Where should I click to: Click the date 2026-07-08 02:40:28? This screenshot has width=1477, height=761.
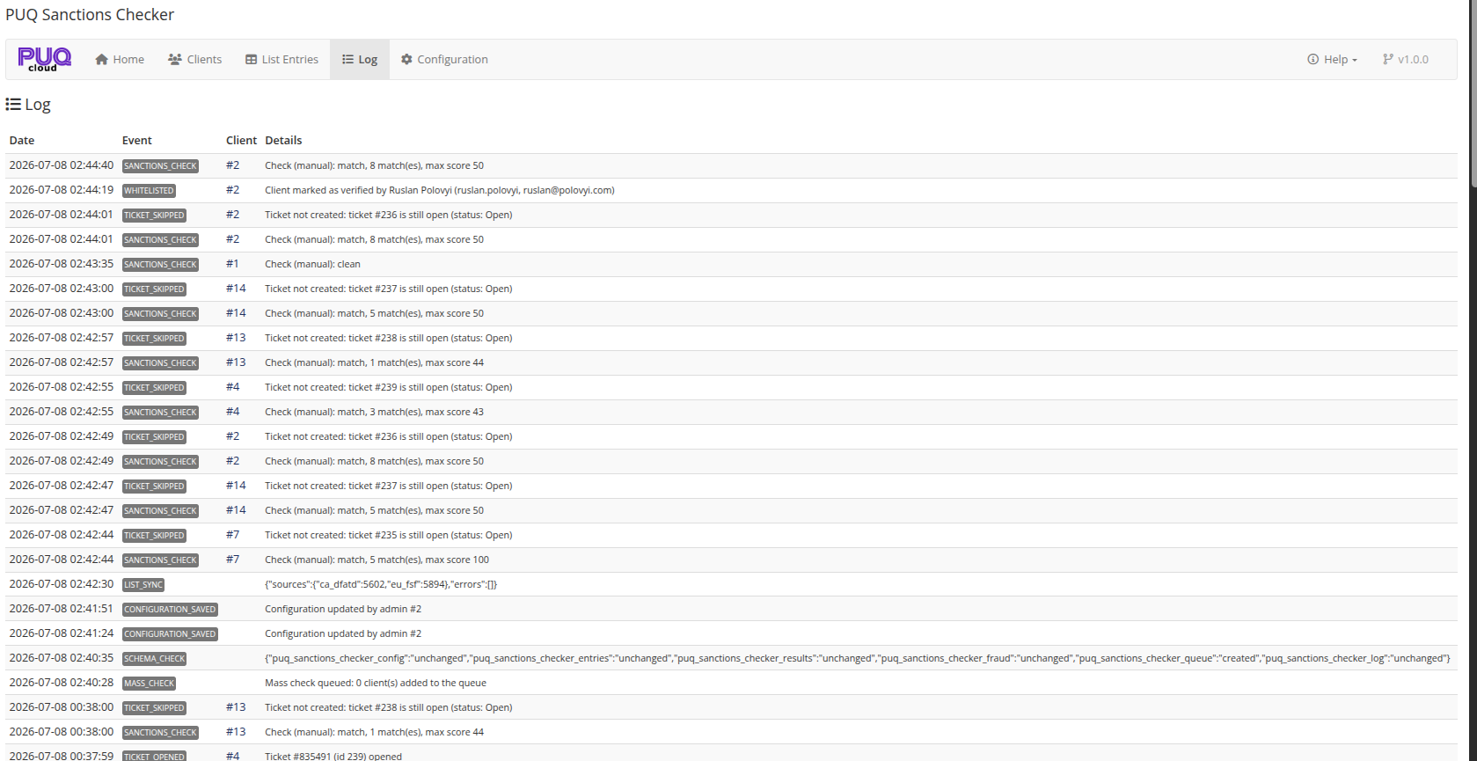point(61,683)
